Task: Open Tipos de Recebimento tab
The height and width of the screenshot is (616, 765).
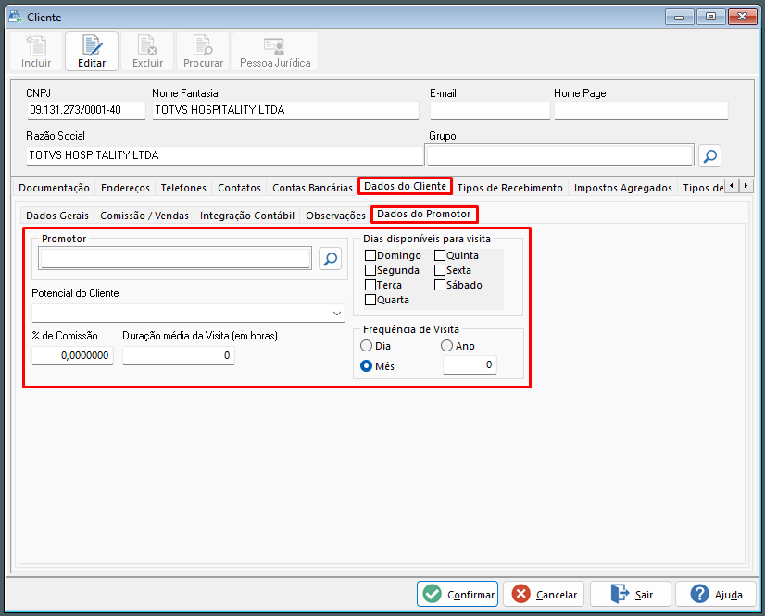Action: click(509, 188)
